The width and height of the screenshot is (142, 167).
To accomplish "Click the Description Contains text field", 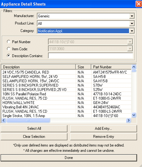I will 91,56.
